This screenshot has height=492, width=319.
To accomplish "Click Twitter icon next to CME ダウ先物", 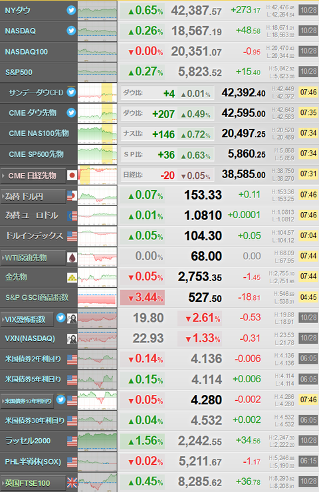I will [x=72, y=112].
